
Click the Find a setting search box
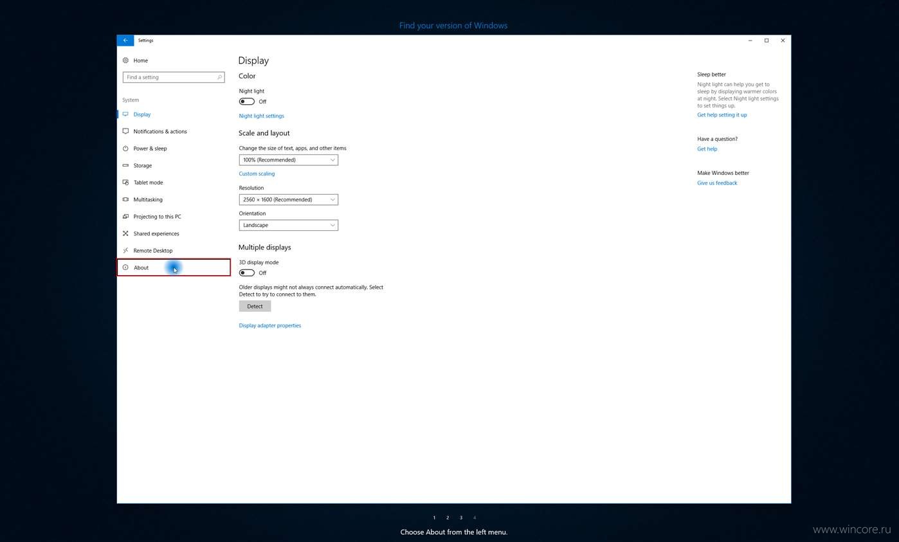click(174, 77)
